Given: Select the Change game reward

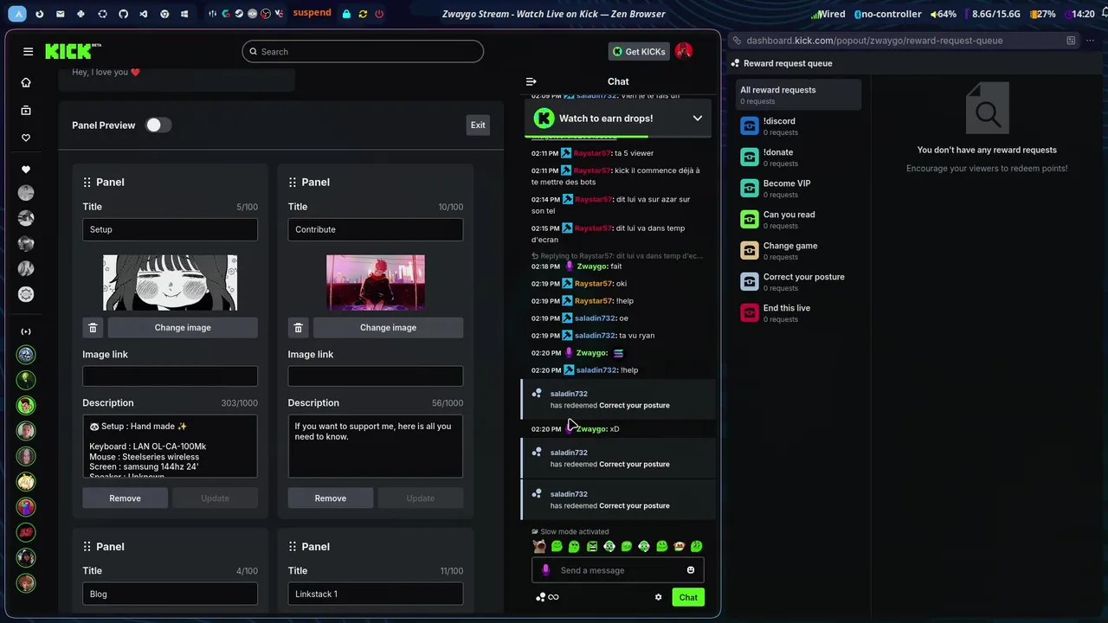Looking at the screenshot, I should pos(798,251).
